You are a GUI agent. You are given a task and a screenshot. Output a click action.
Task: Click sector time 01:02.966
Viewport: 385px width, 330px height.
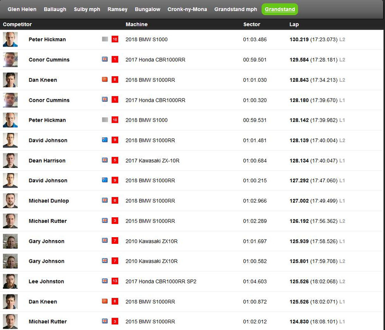pyautogui.click(x=255, y=201)
